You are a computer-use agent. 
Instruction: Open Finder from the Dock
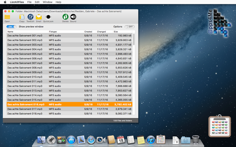click(41, 140)
